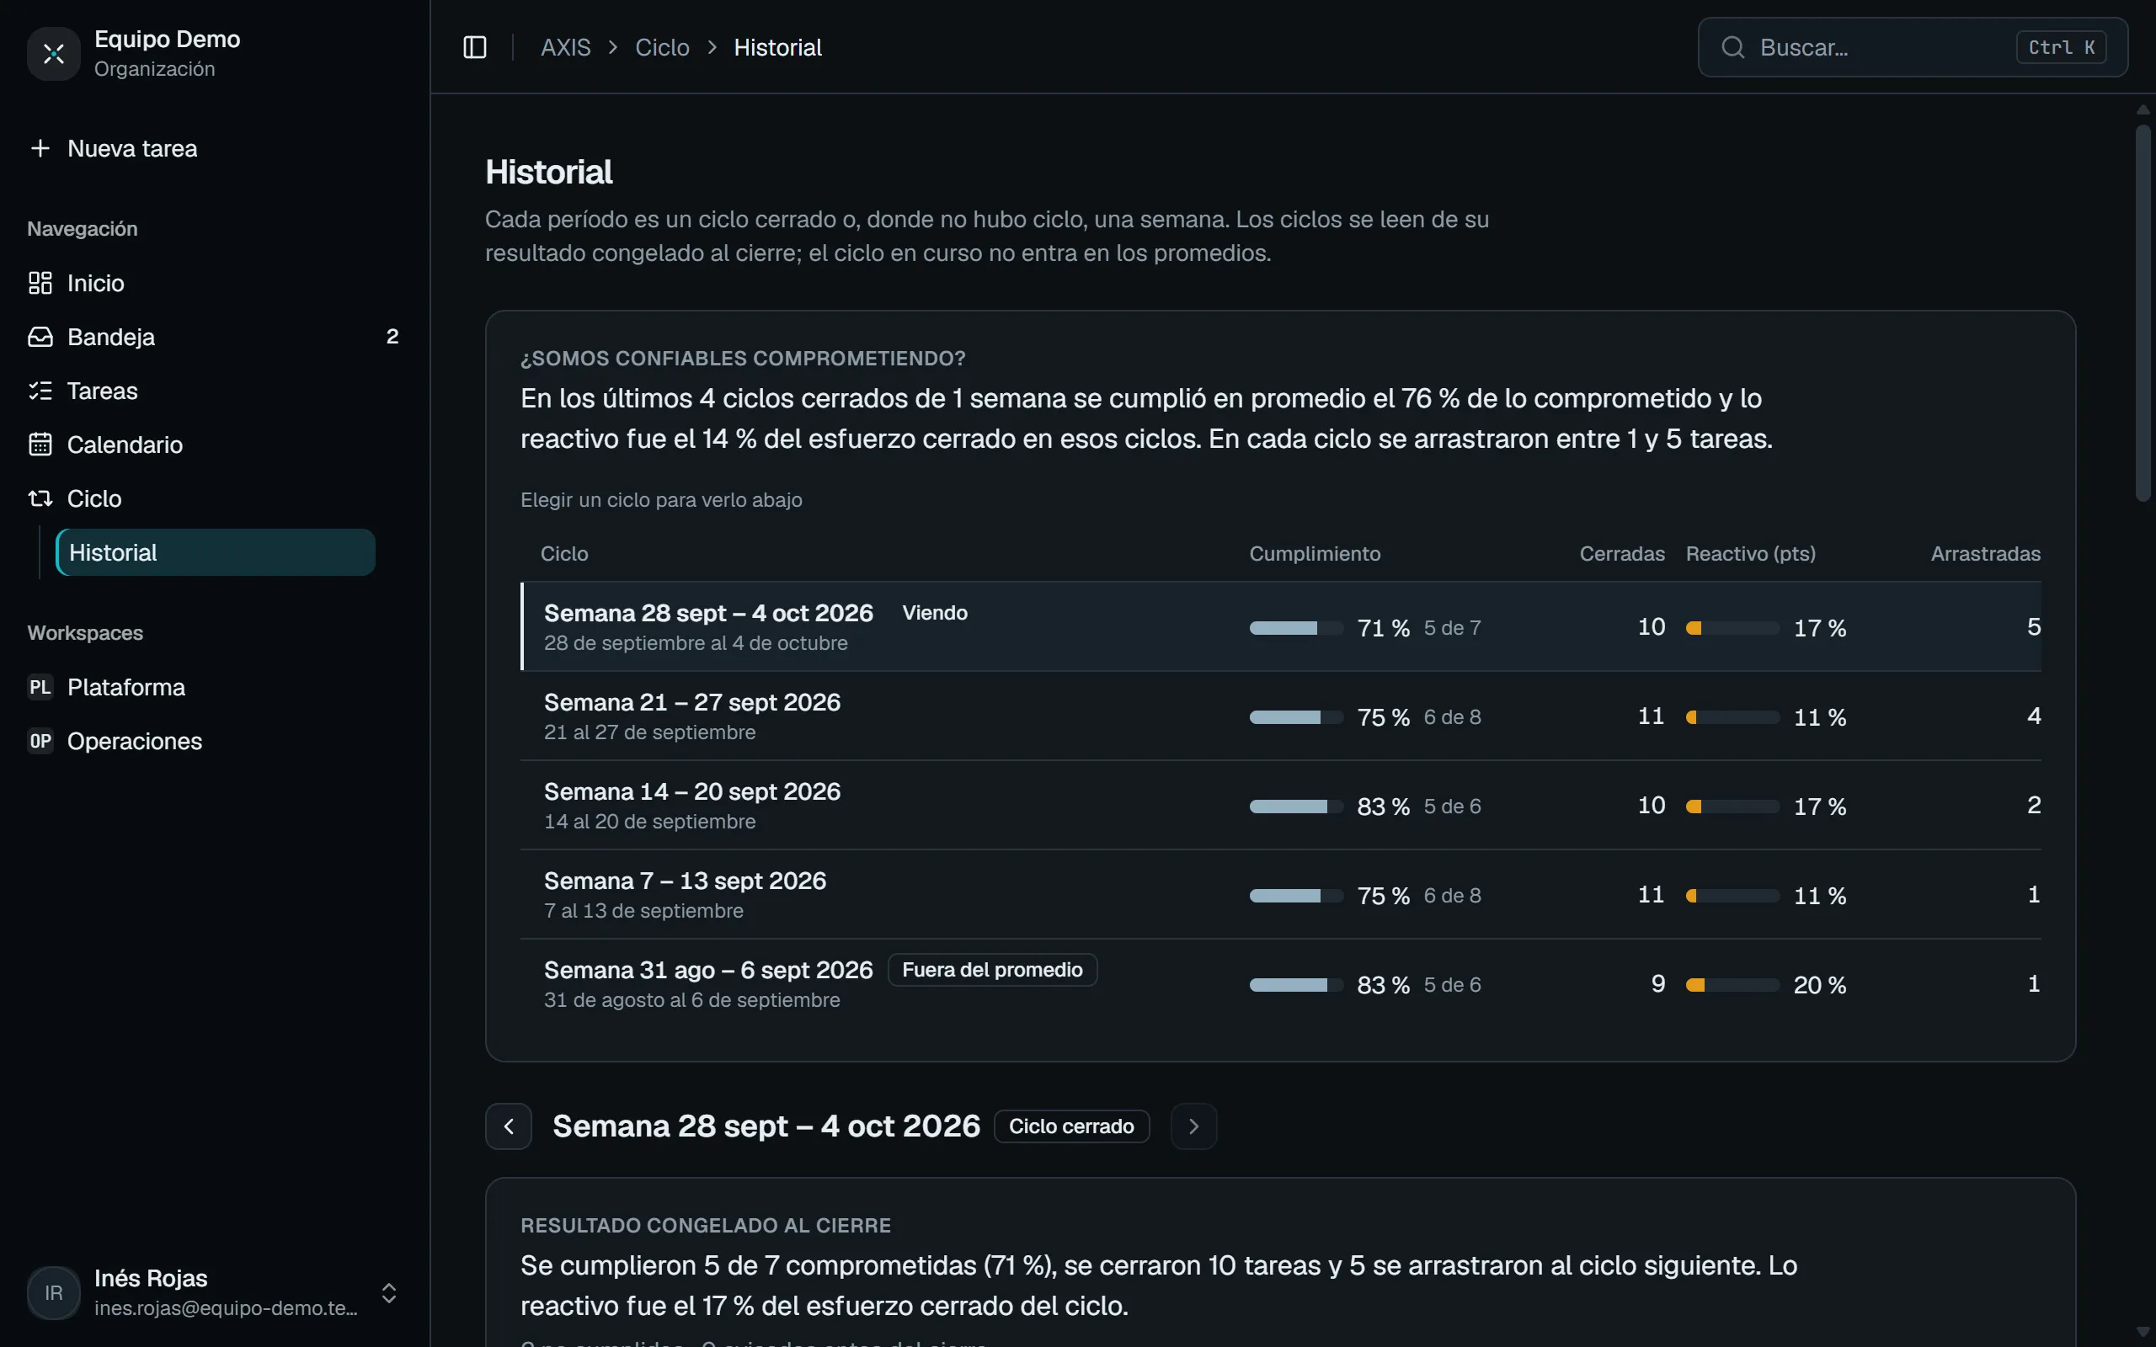
Task: Click the Ciclo loop icon
Action: (x=40, y=499)
